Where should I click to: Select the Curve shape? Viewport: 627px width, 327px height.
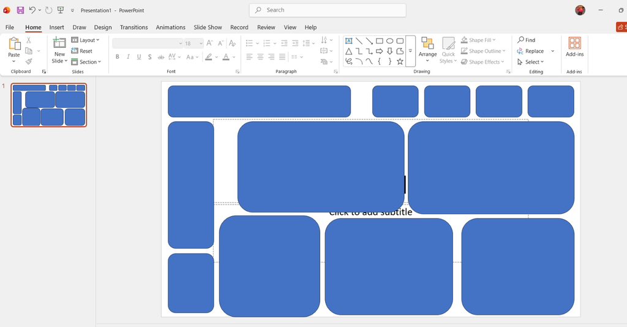[x=369, y=62]
